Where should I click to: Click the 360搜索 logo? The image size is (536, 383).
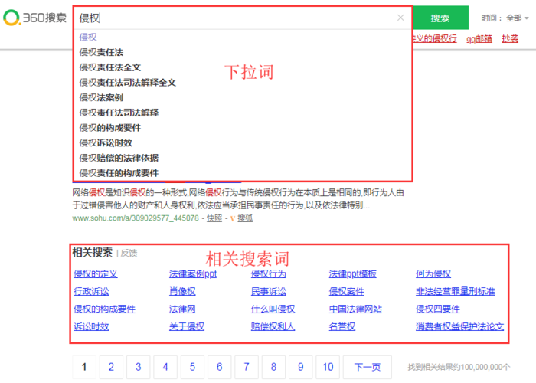tap(35, 18)
